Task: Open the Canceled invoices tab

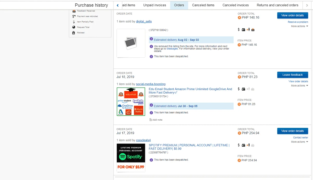Action: click(236, 5)
